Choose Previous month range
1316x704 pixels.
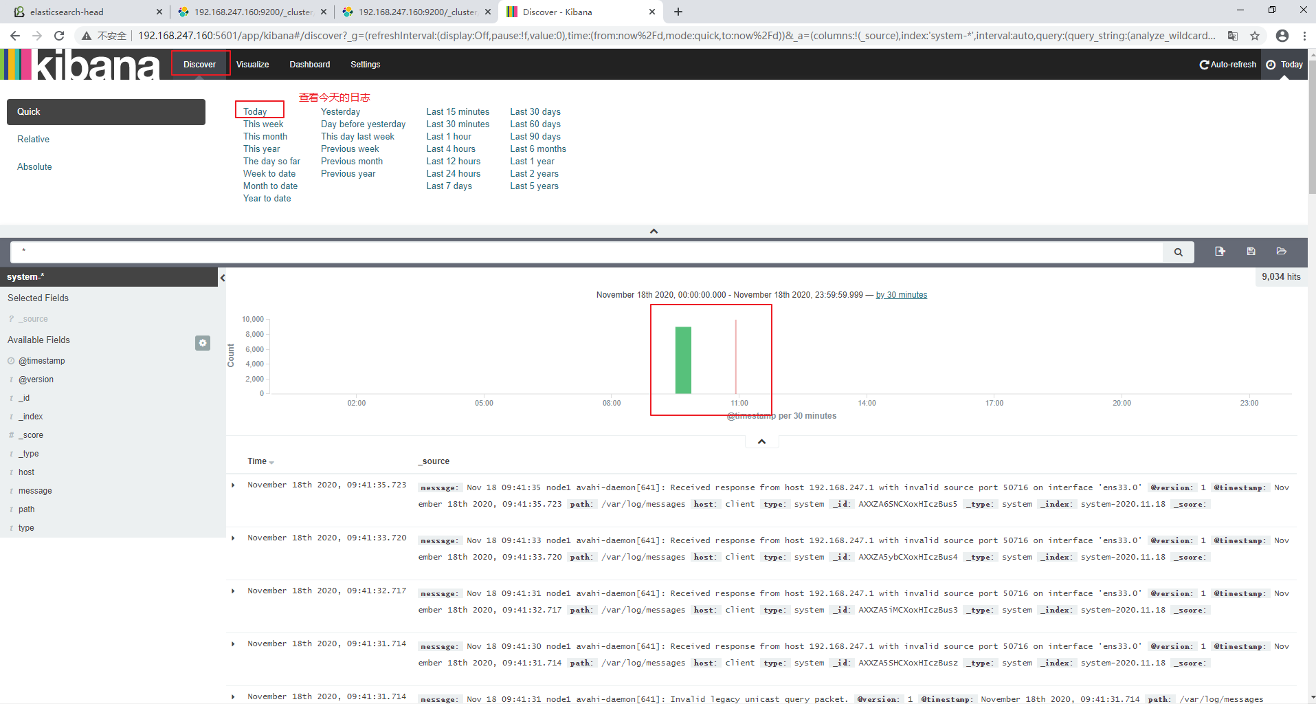352,162
